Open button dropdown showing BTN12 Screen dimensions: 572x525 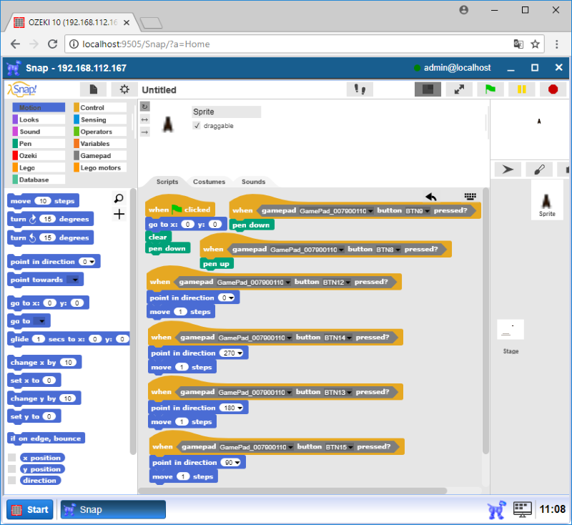pos(348,283)
